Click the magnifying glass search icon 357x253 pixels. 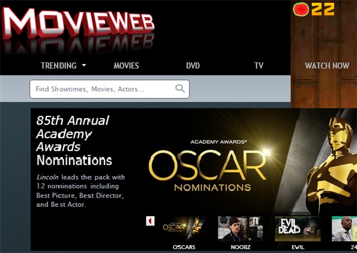click(180, 89)
